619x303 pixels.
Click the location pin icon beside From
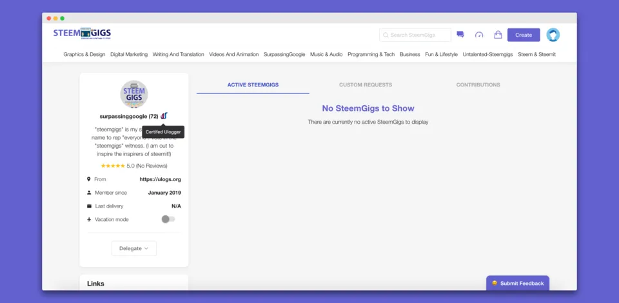tap(89, 179)
